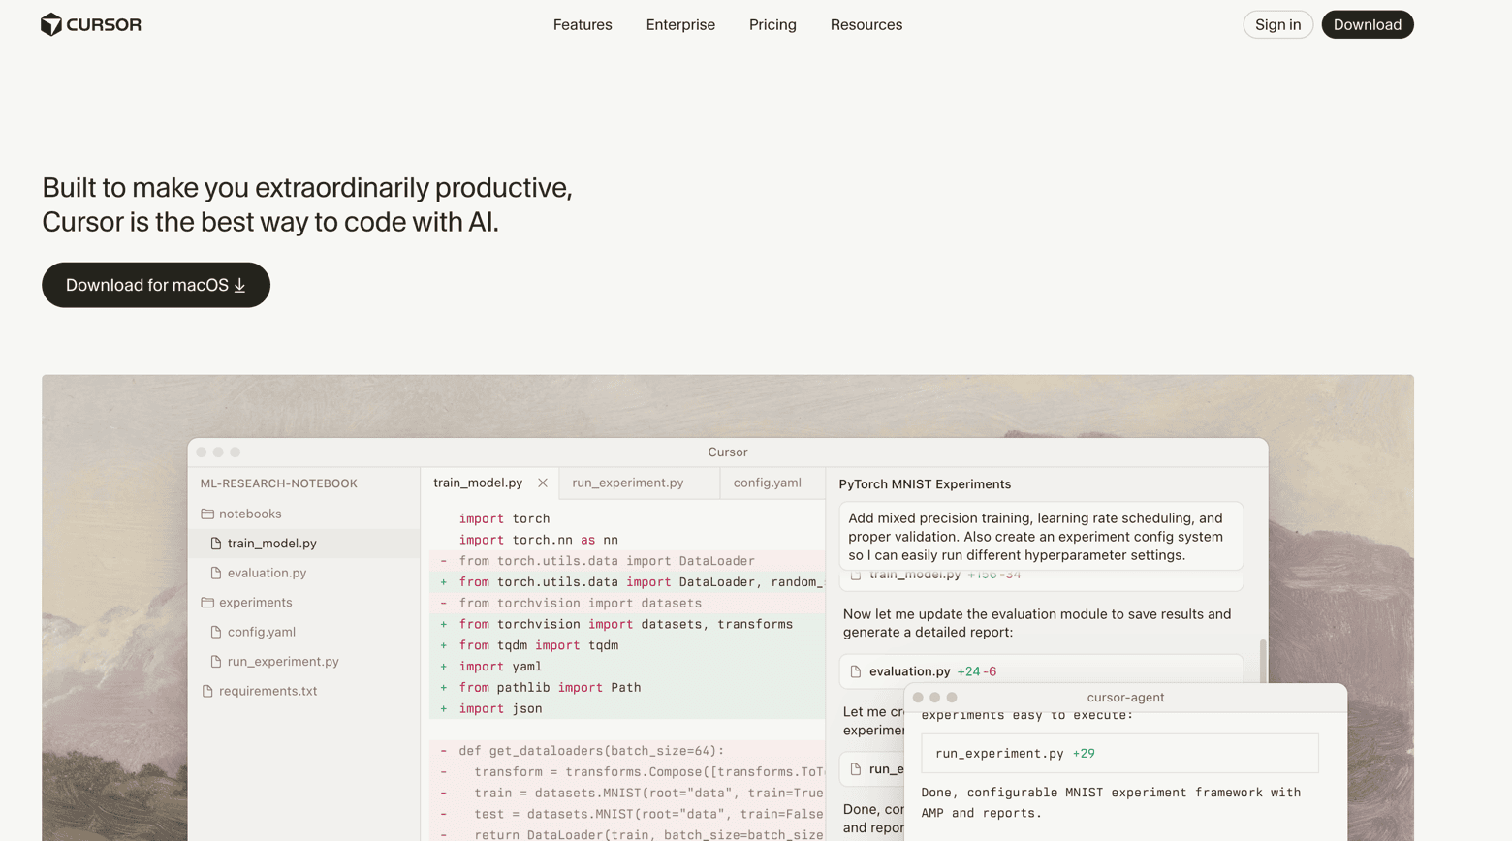Image resolution: width=1512 pixels, height=841 pixels.
Task: Click the requirements.txt file icon
Action: (x=207, y=692)
